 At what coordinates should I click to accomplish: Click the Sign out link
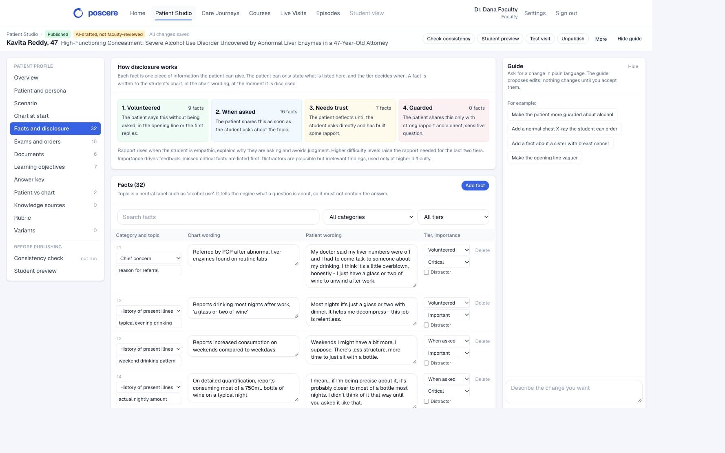click(566, 13)
